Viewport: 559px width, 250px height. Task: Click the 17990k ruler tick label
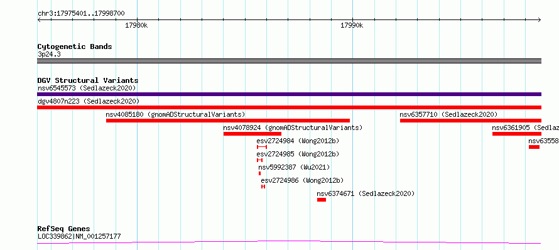pos(352,25)
